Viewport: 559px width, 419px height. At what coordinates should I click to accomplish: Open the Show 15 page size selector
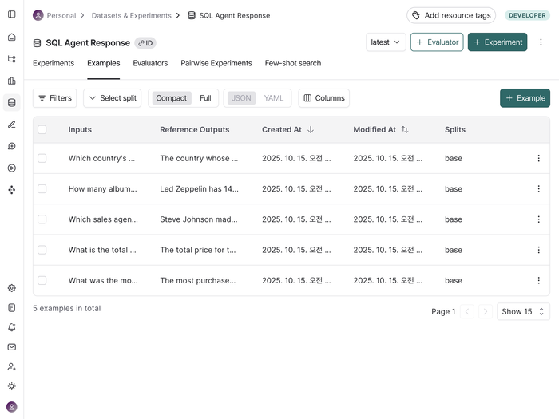click(523, 311)
